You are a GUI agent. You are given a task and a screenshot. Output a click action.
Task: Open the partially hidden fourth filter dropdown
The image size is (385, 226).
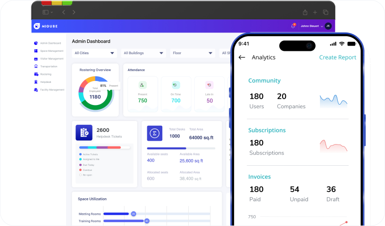(x=225, y=53)
